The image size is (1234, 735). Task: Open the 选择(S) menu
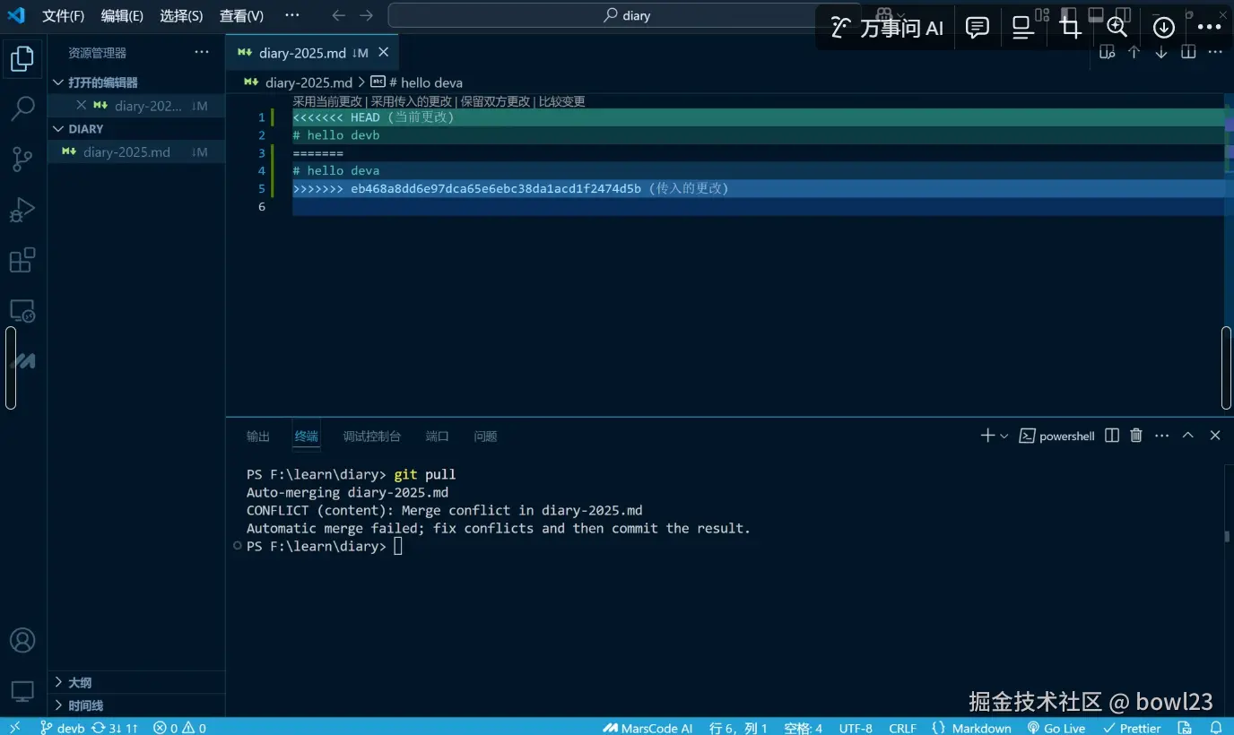tap(181, 15)
